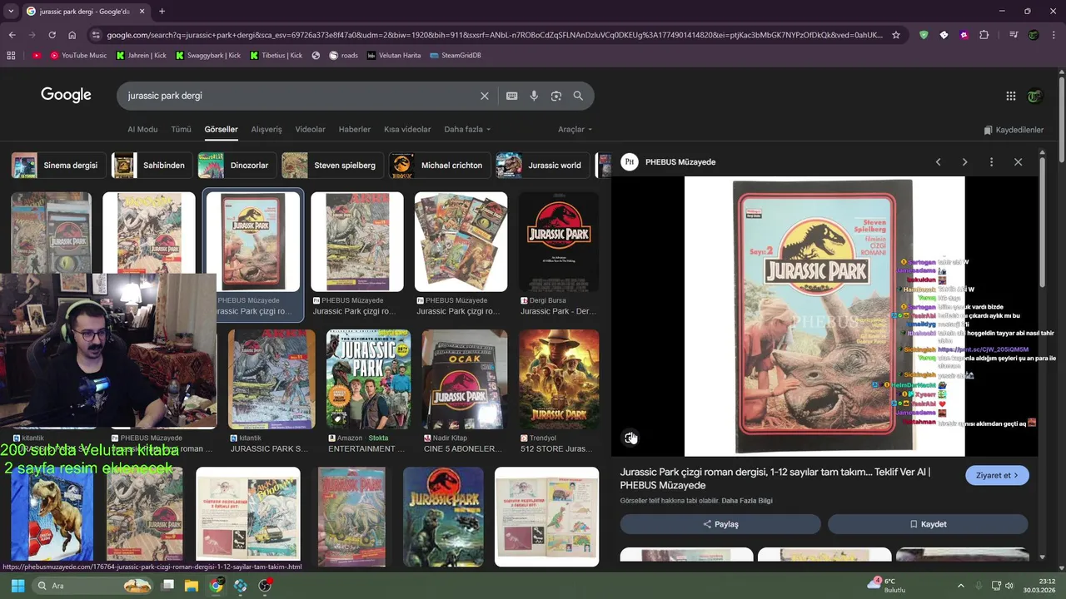The height and width of the screenshot is (599, 1066).
Task: Open the browser home page
Action: click(x=72, y=35)
